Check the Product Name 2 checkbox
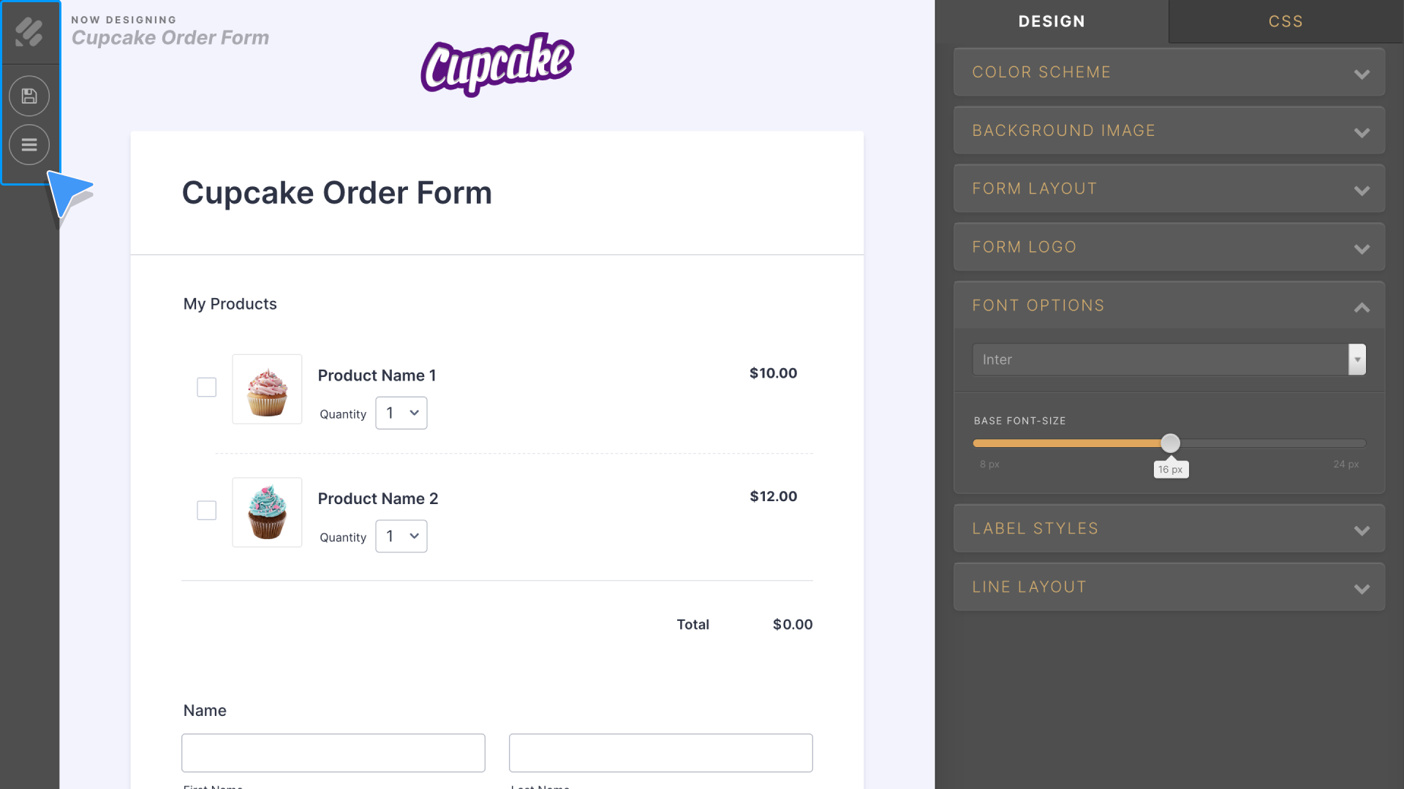This screenshot has height=789, width=1404. pyautogui.click(x=207, y=510)
